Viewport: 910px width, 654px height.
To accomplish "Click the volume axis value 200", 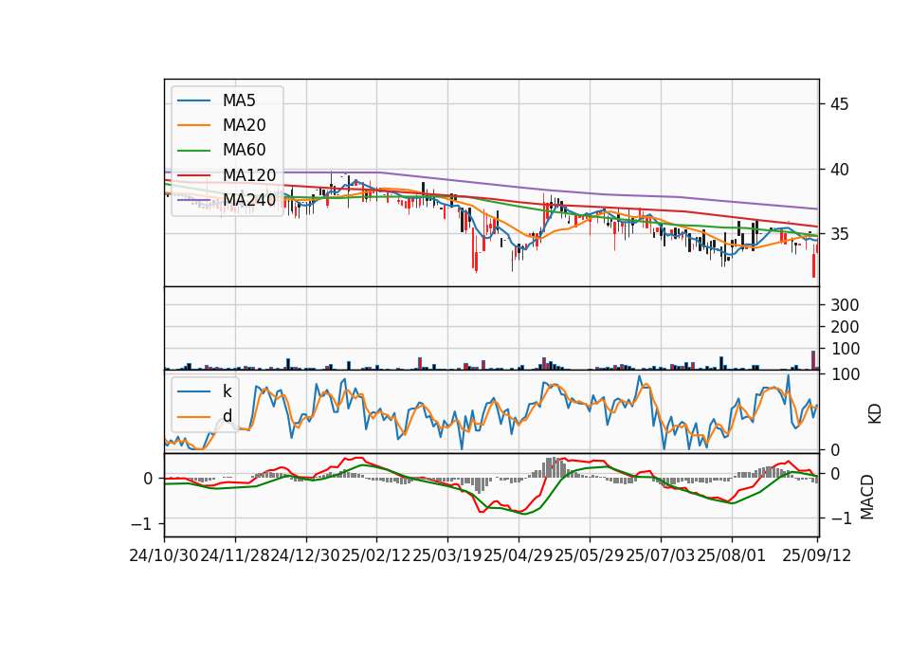I will click(x=845, y=327).
